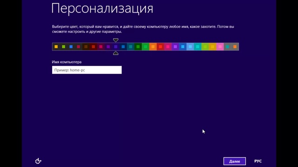Click the down-pointing marker above color strip

(115, 40)
